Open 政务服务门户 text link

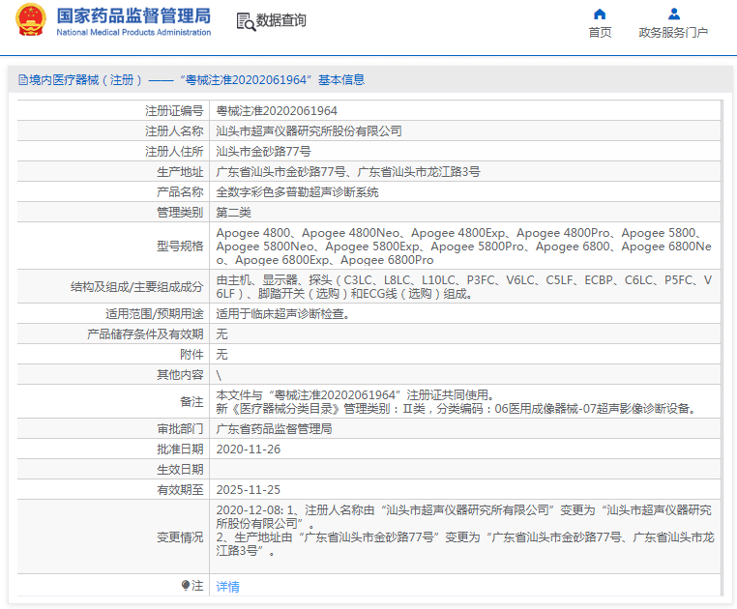click(x=673, y=33)
